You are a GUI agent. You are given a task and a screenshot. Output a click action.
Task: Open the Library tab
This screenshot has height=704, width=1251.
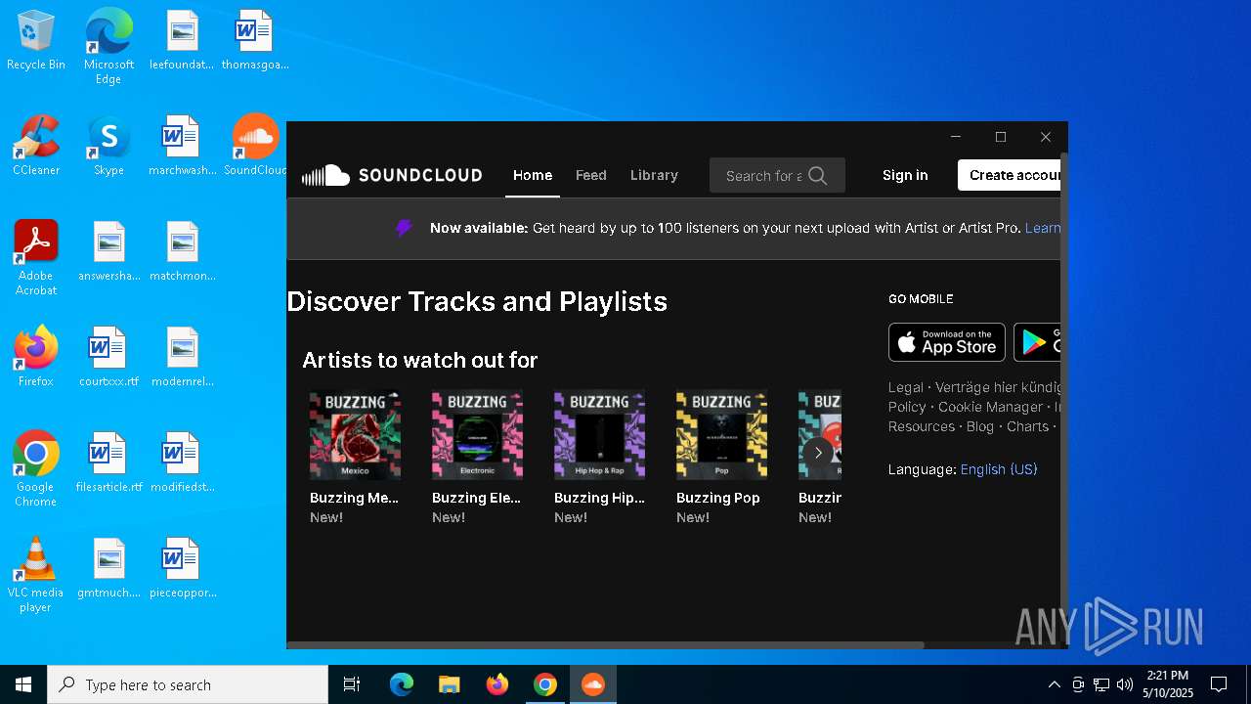[x=654, y=175]
